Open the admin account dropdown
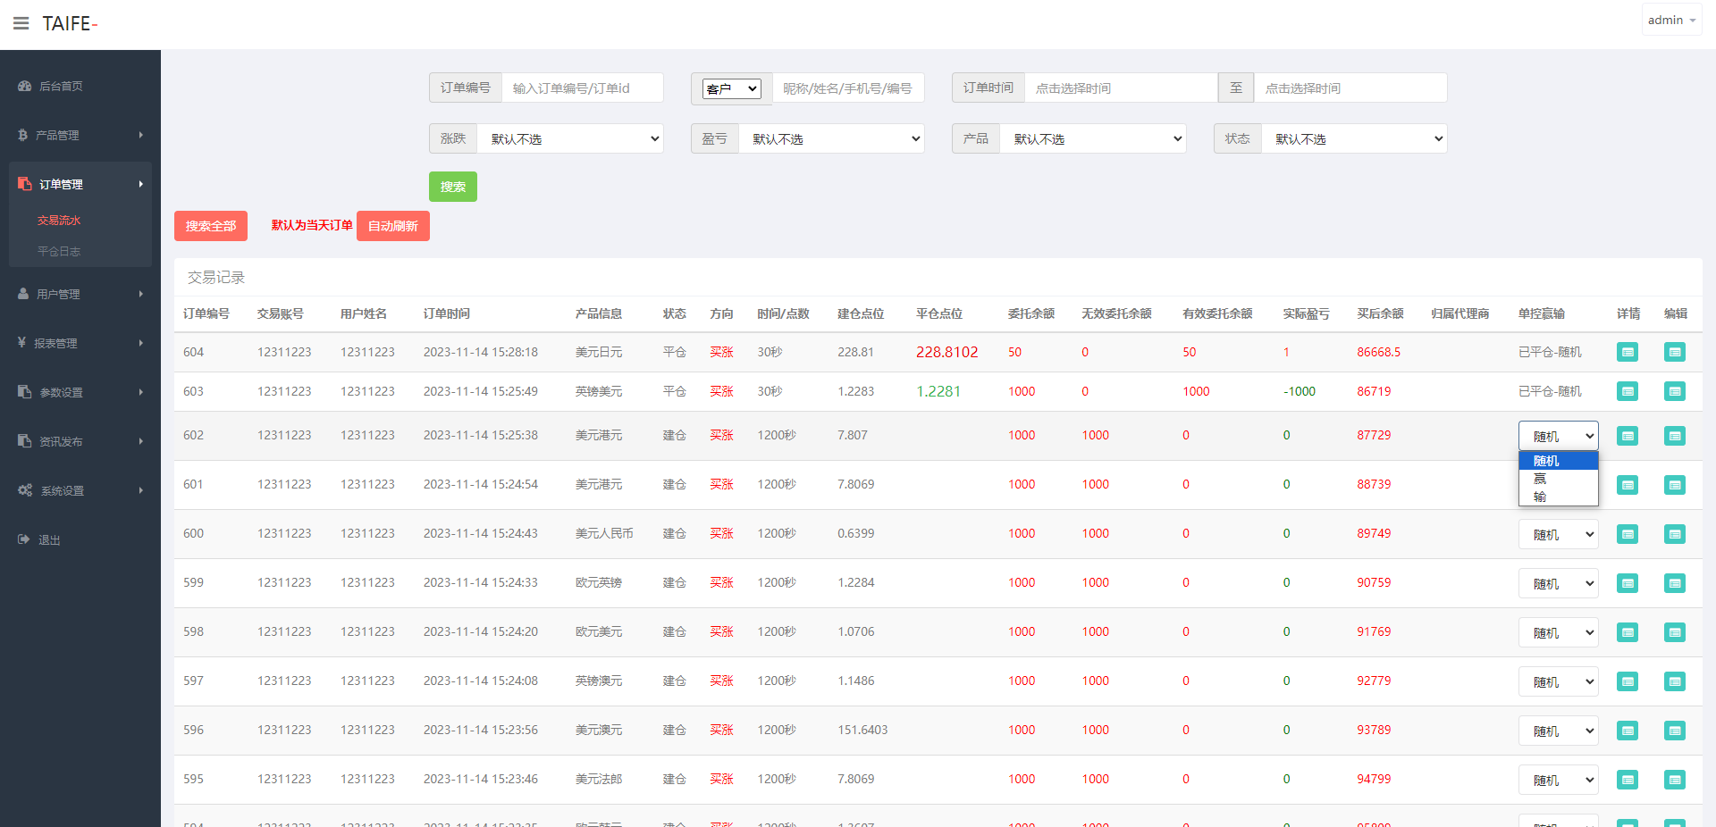This screenshot has height=827, width=1716. point(1670,19)
